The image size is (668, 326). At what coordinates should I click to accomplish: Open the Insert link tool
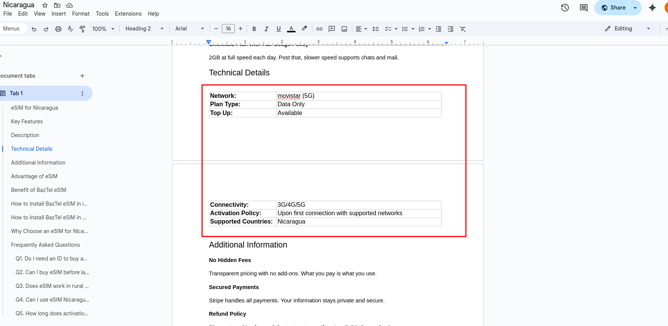click(320, 29)
